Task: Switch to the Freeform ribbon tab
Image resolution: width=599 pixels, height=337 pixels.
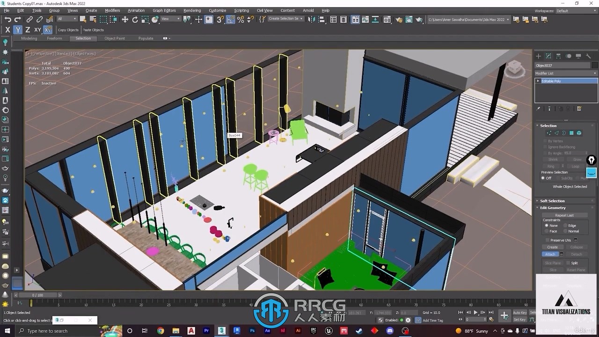Action: click(54, 38)
